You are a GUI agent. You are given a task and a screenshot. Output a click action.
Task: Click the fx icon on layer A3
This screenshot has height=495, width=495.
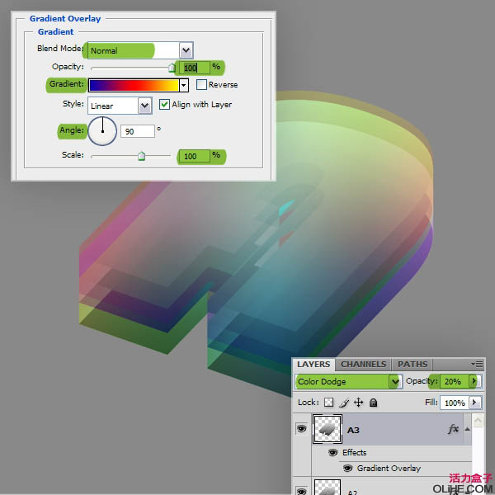(x=453, y=429)
